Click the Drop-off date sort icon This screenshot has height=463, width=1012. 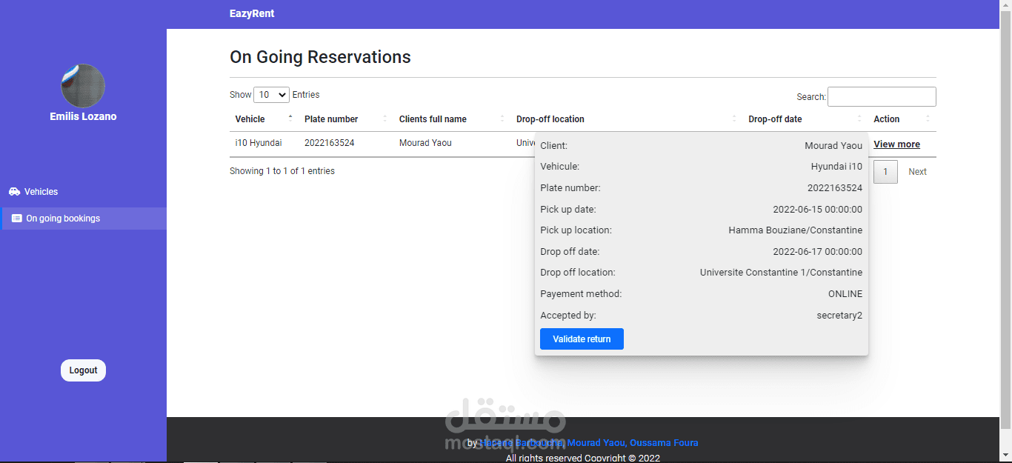[859, 119]
